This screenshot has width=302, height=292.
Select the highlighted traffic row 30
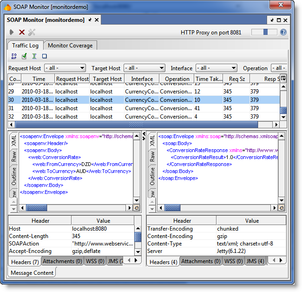(x=144, y=100)
